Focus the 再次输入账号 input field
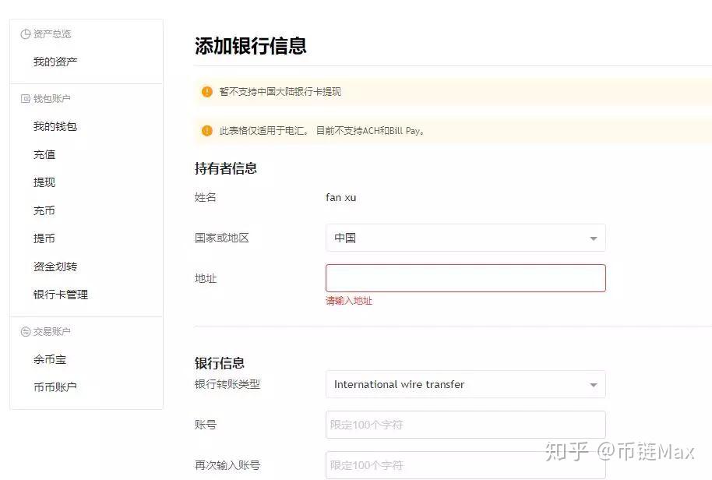Image resolution: width=712 pixels, height=480 pixels. [x=465, y=465]
